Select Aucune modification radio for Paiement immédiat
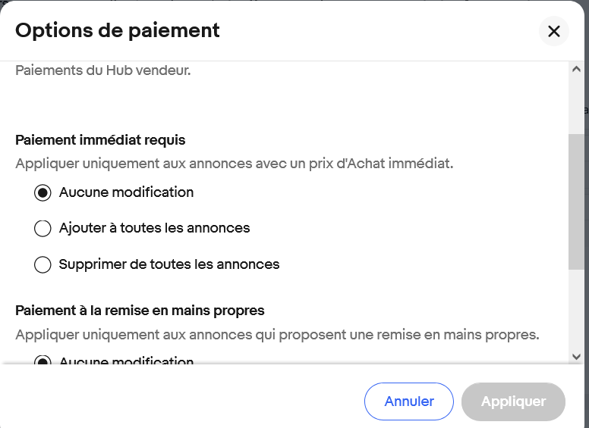The width and height of the screenshot is (589, 428). click(43, 192)
